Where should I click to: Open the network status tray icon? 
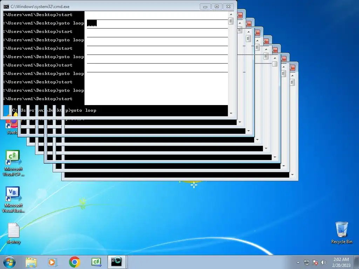[x=306, y=262]
